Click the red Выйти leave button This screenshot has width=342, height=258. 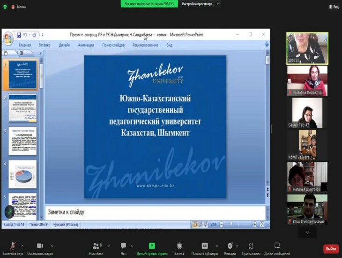click(331, 249)
